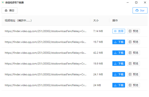Click the 42.2 MB size cell

(98, 53)
